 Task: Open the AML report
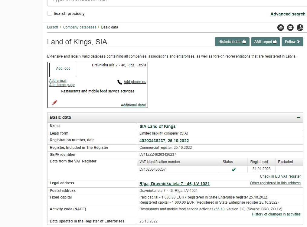(x=266, y=42)
